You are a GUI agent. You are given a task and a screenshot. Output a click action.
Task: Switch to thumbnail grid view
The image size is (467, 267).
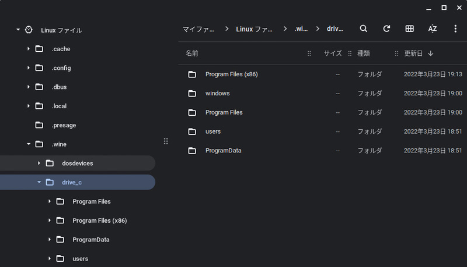(x=410, y=29)
